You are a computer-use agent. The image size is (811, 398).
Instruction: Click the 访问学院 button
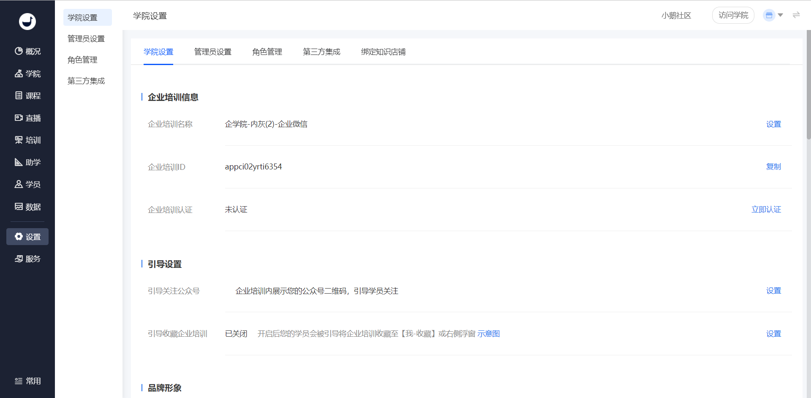tap(733, 15)
